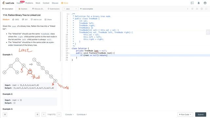210x118 pixels.
Task: Open the Explore menu item
Action: (x=20, y=3)
